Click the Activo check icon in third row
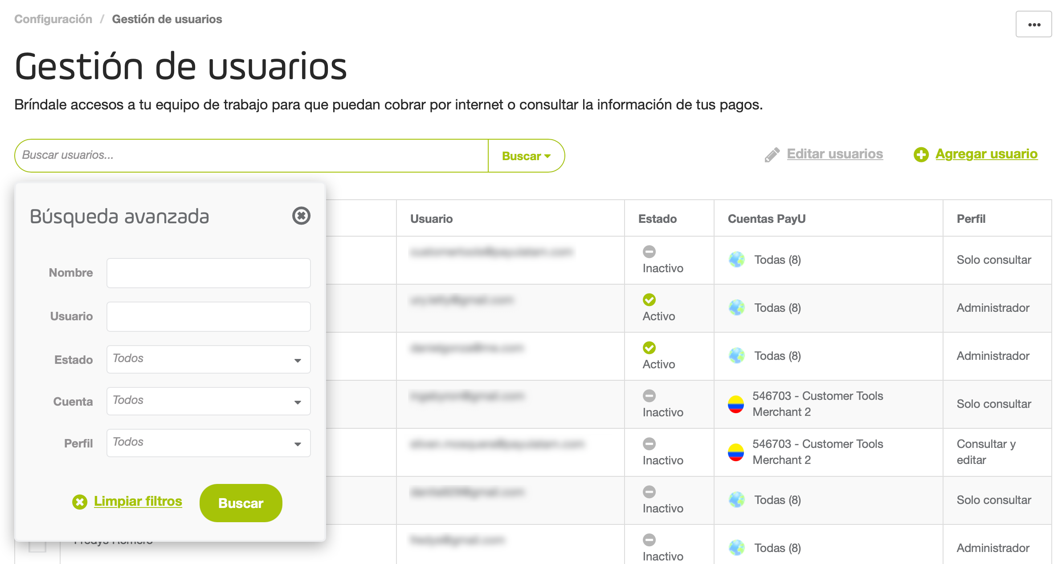The image size is (1062, 564). pos(649,348)
